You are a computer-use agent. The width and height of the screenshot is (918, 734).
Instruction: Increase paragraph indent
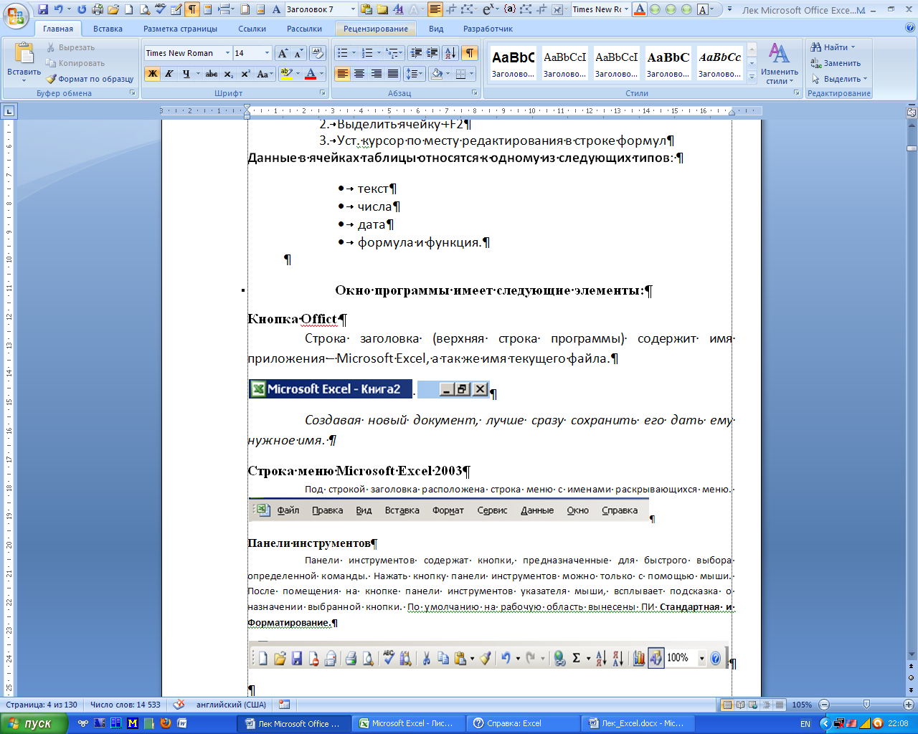coord(432,53)
